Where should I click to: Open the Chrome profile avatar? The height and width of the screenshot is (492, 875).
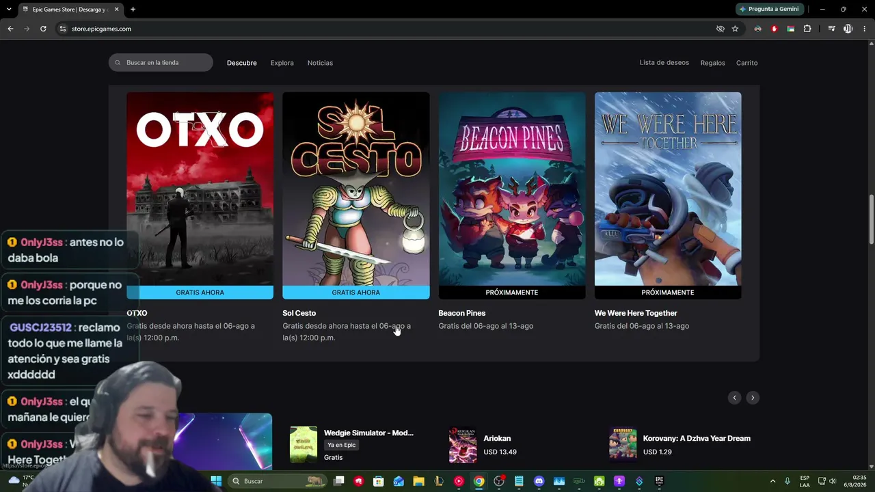pos(848,29)
